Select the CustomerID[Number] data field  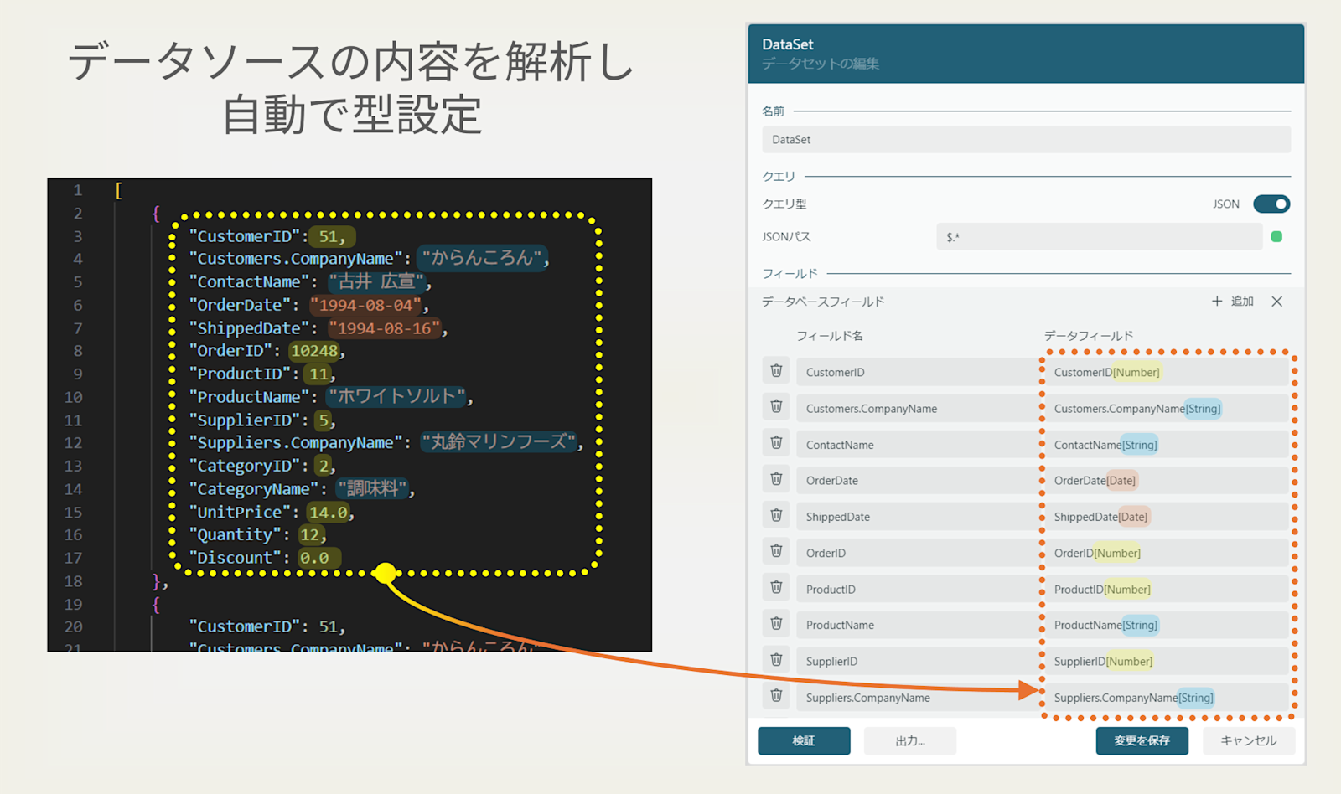click(1167, 372)
